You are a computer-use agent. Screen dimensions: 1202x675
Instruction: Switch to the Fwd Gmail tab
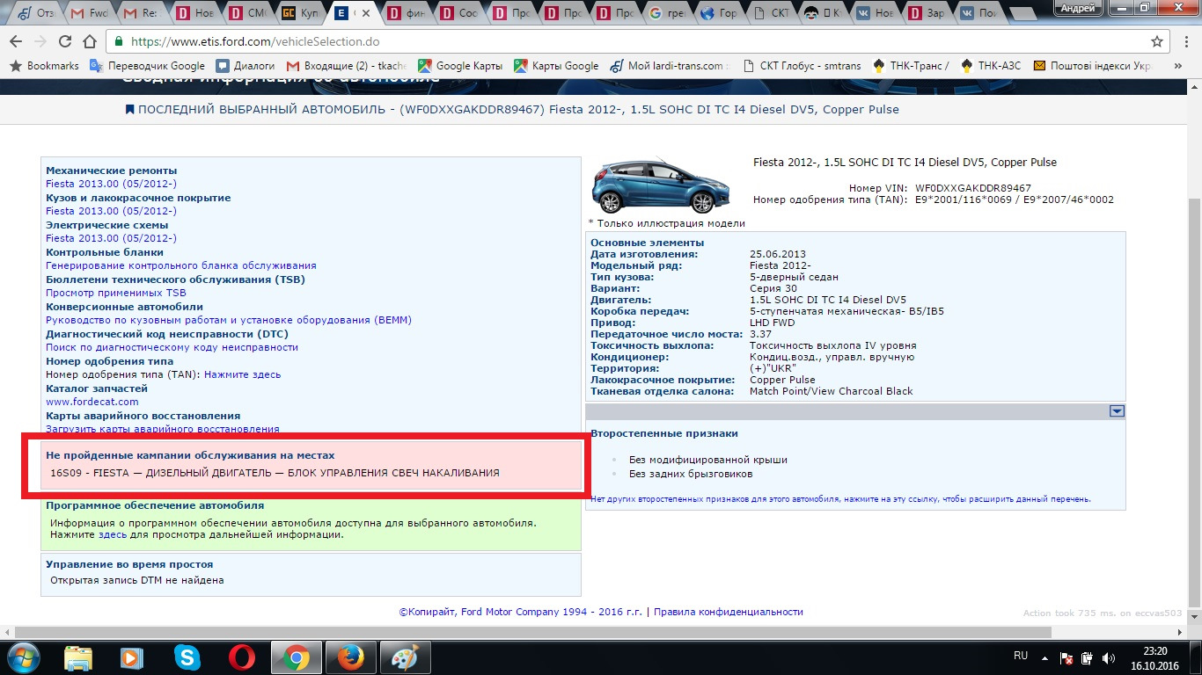[x=90, y=13]
